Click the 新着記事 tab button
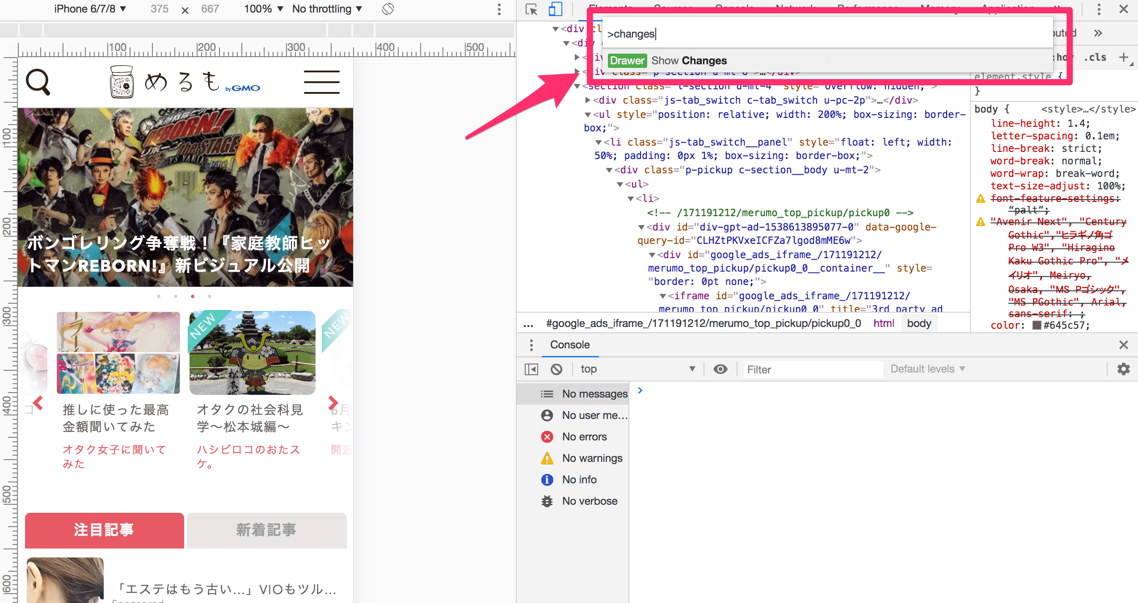This screenshot has width=1138, height=603. 266,530
